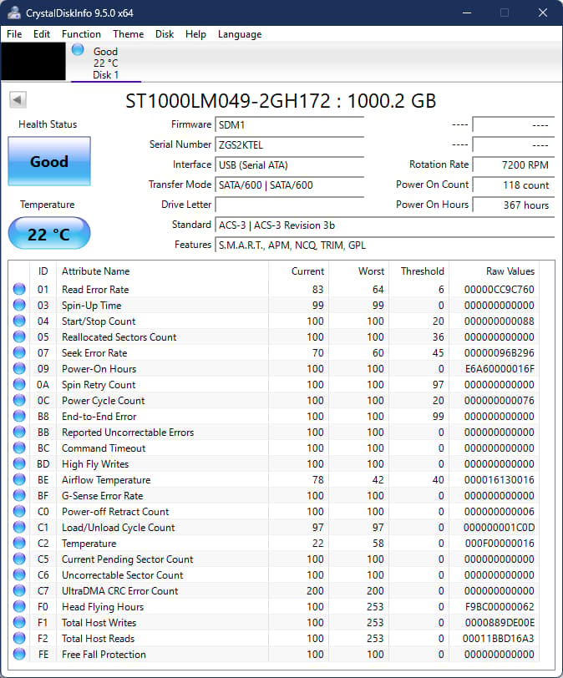
Task: Click the status orb for Airflow Temperature
Action: (19, 479)
